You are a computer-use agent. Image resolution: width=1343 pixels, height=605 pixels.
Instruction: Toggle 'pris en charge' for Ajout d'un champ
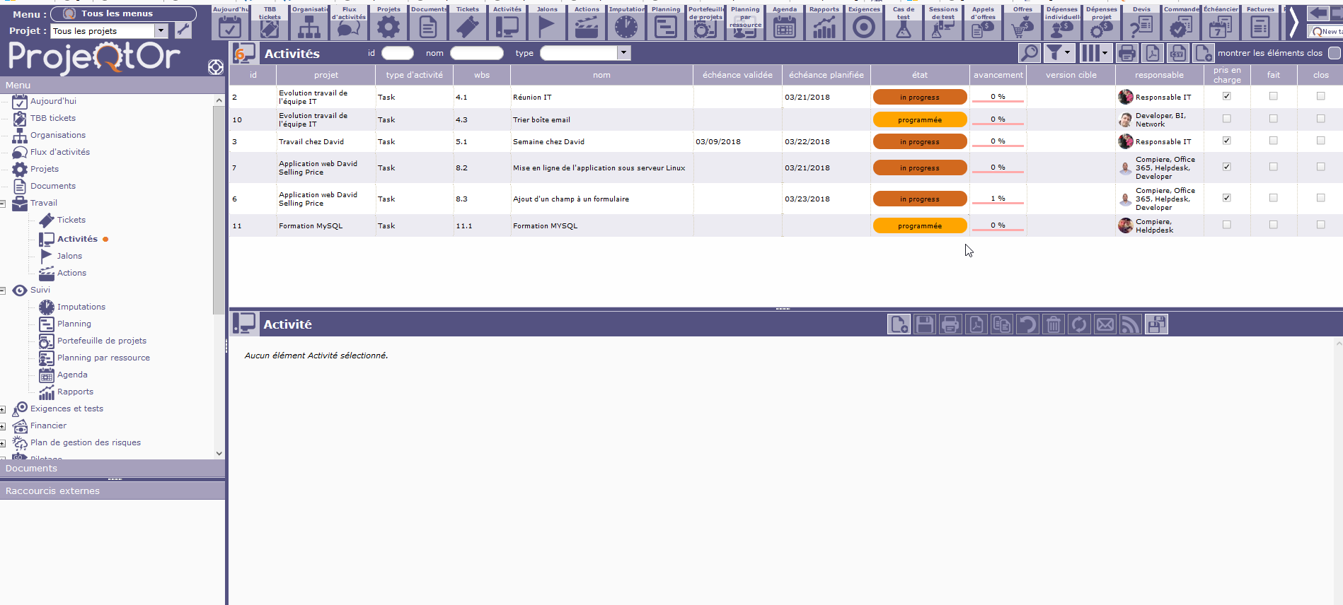1227,198
